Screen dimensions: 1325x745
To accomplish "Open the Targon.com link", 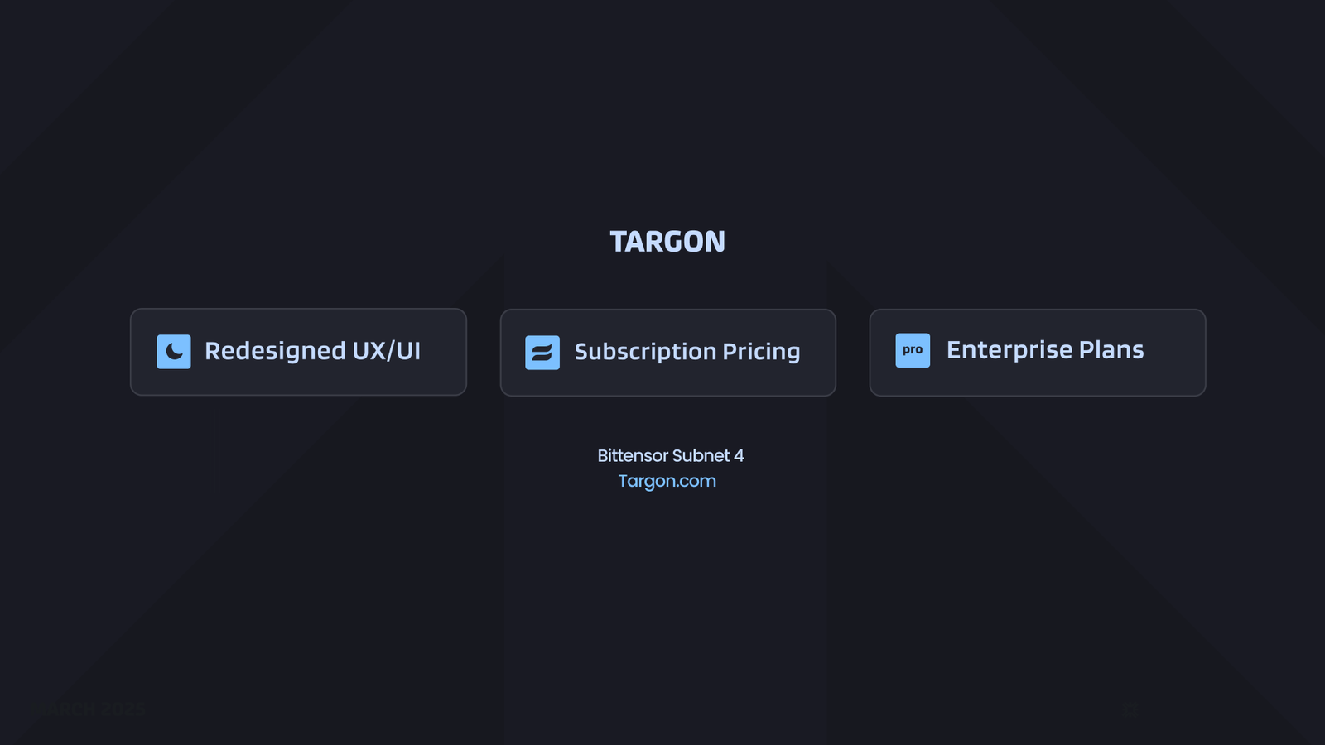I will [667, 481].
